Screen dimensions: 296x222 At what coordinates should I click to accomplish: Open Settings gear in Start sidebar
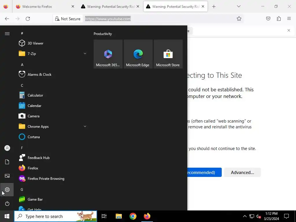(7, 190)
